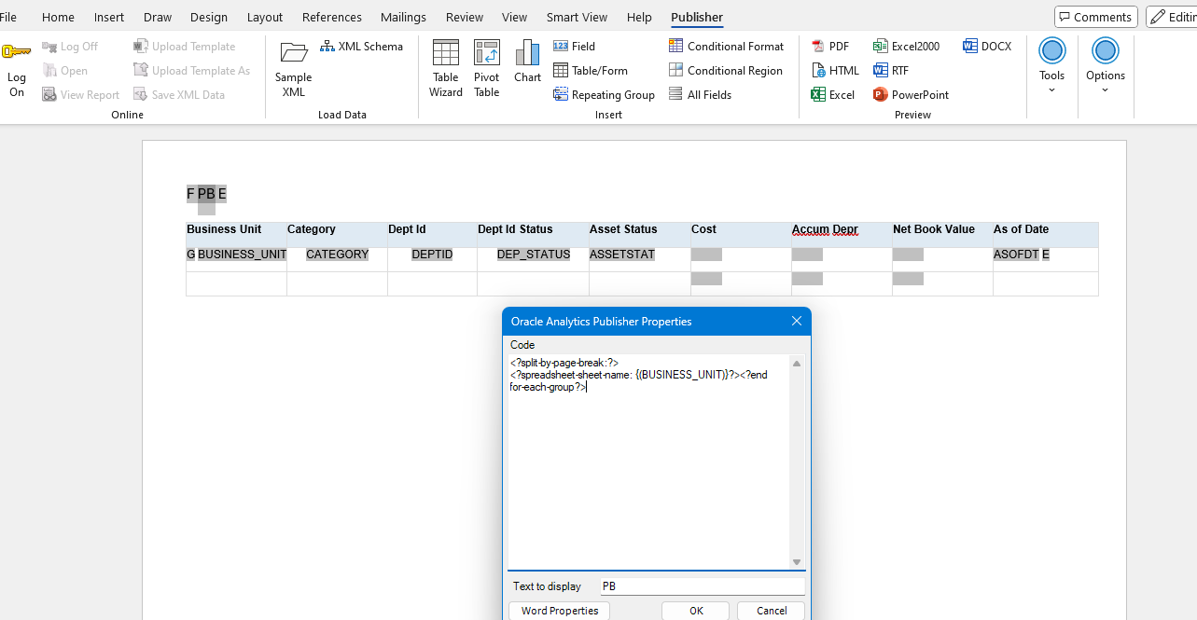Click All Fields
This screenshot has width=1197, height=620.
(x=701, y=95)
